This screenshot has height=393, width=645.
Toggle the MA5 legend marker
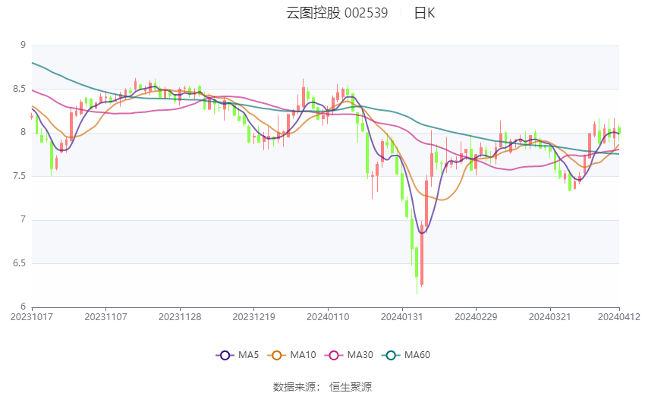pos(225,355)
